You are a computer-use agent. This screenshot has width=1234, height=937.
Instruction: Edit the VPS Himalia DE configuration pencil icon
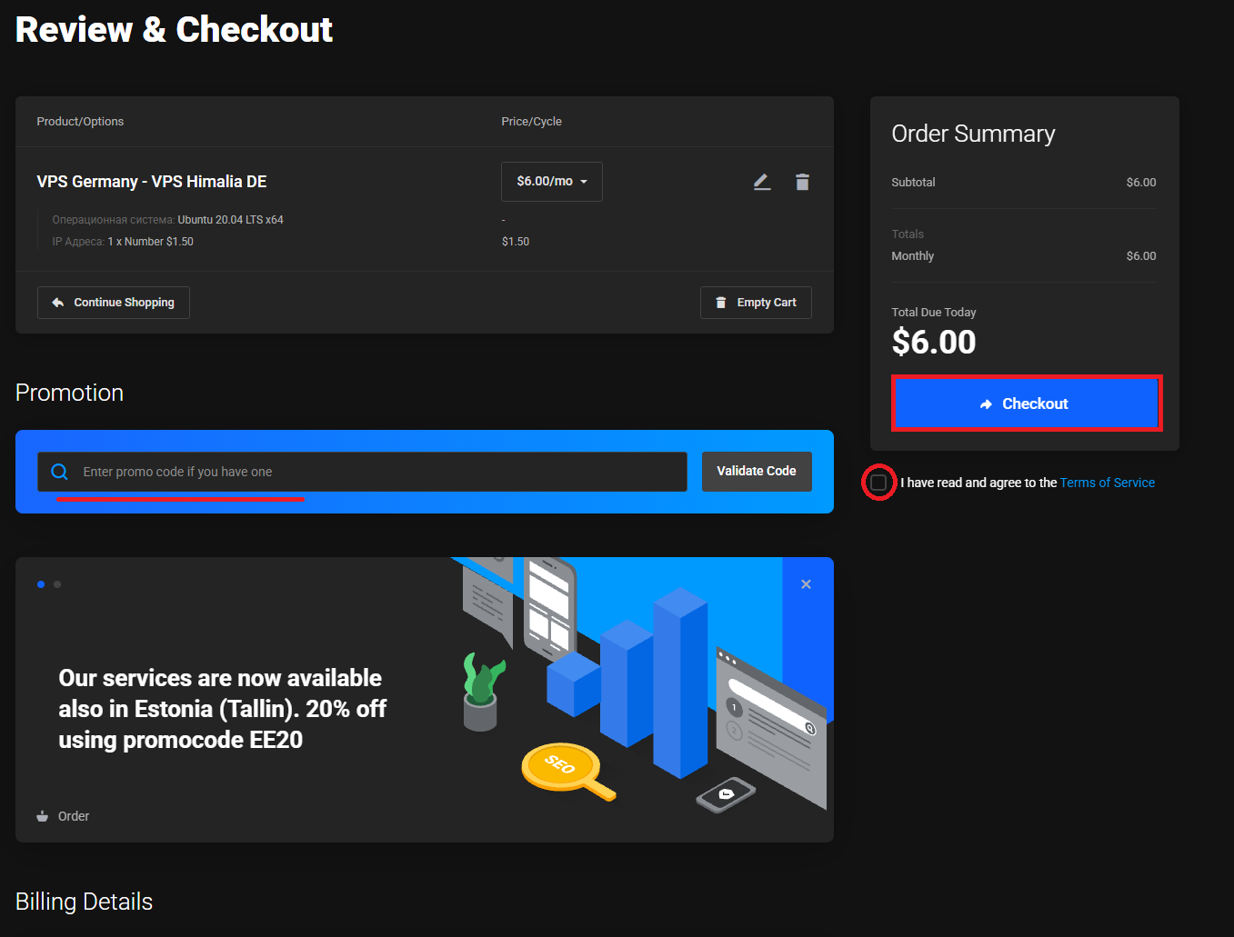pyautogui.click(x=762, y=182)
